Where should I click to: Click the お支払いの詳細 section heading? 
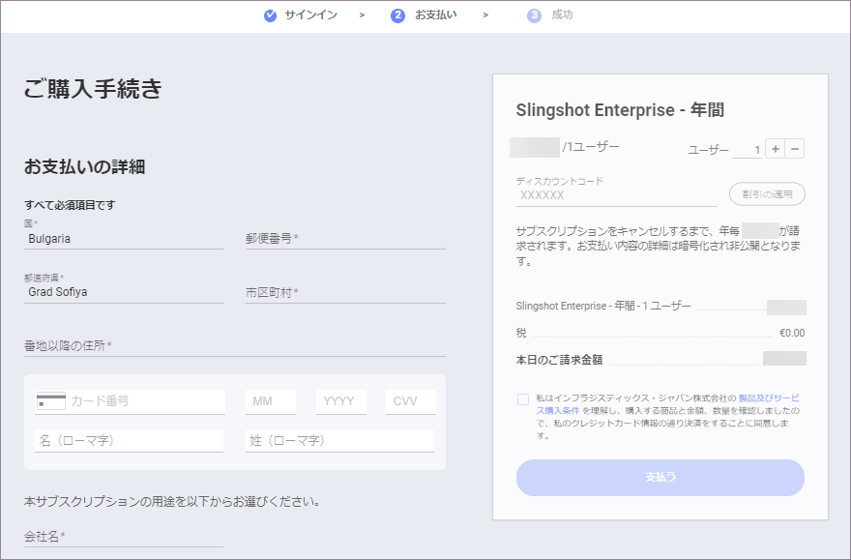pyautogui.click(x=85, y=166)
